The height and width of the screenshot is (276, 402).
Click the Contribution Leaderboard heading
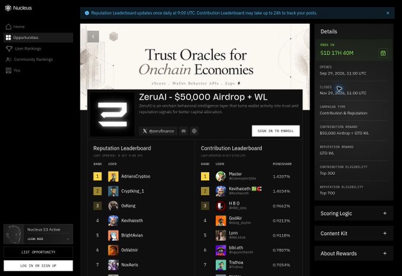pyautogui.click(x=232, y=148)
